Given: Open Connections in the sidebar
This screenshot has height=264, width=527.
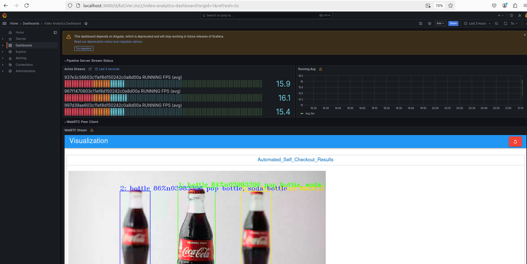Looking at the screenshot, I should click(x=24, y=65).
